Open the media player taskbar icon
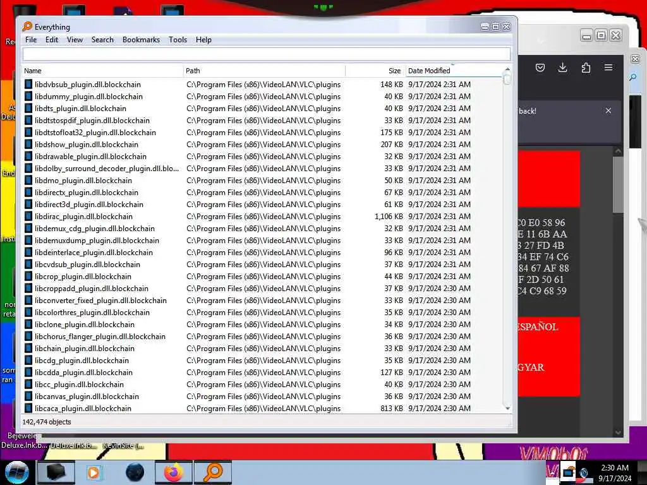The height and width of the screenshot is (485, 647). tap(94, 472)
